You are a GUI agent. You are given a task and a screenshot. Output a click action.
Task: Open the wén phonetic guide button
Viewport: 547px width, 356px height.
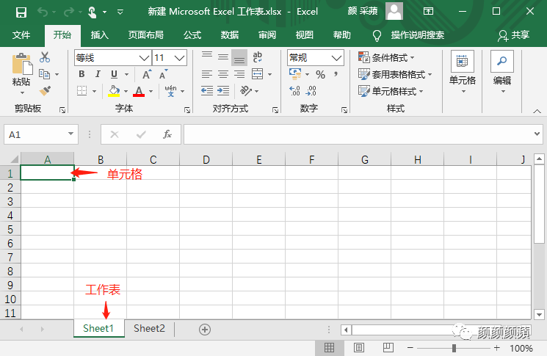(170, 91)
